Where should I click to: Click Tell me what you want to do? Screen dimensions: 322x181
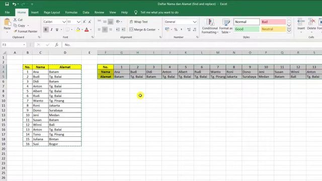tap(159, 12)
